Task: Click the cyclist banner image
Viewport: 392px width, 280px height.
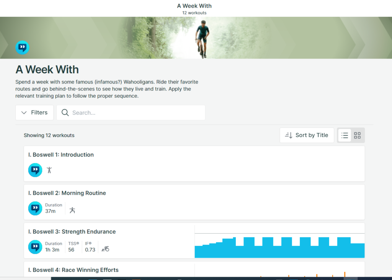Action: tap(196, 38)
